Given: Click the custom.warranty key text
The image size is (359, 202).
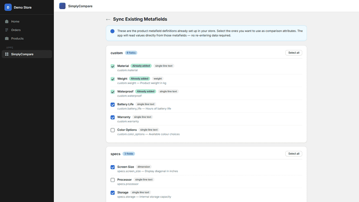Looking at the screenshot, I should coord(128,121).
